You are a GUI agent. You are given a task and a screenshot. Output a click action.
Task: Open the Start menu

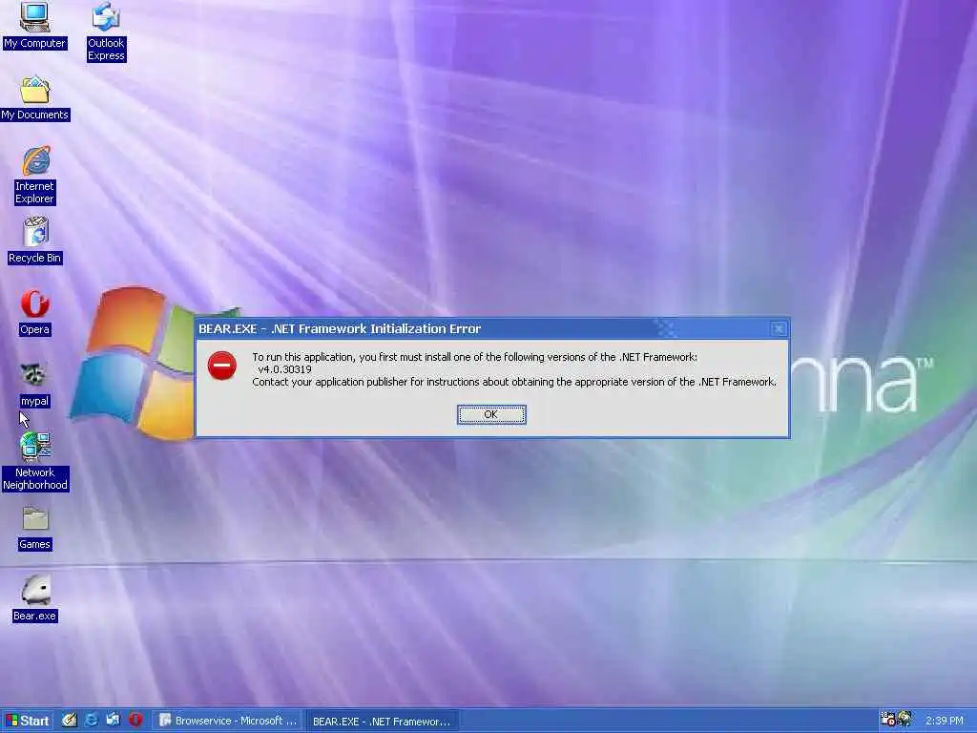pyautogui.click(x=28, y=721)
